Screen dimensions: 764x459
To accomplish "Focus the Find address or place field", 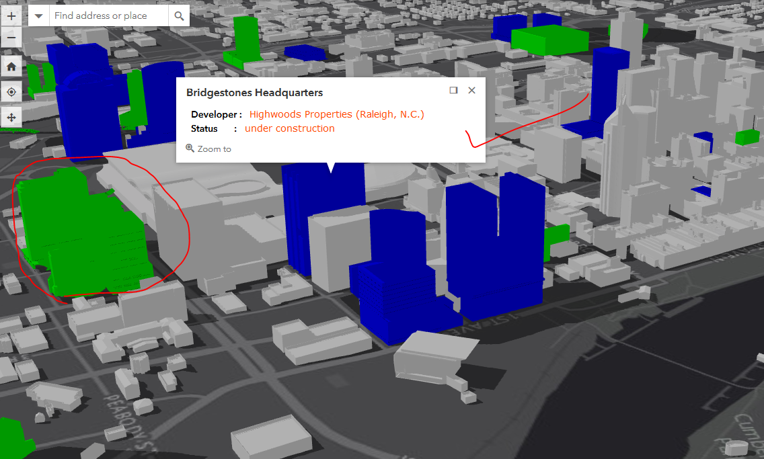I will [x=109, y=15].
